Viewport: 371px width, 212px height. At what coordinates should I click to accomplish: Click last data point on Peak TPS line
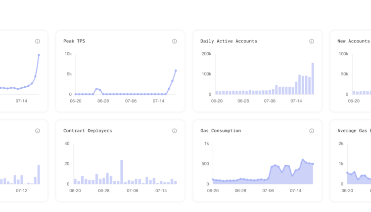(176, 71)
